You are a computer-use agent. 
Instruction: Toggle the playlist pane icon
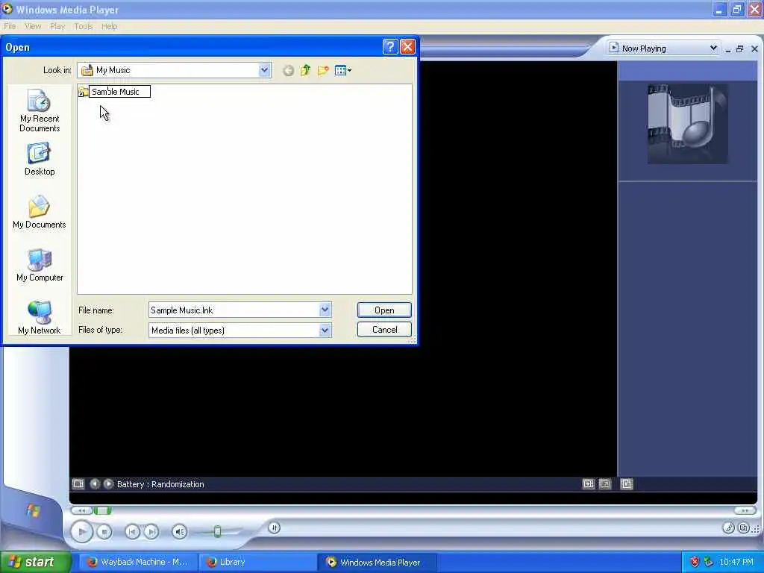click(x=627, y=483)
